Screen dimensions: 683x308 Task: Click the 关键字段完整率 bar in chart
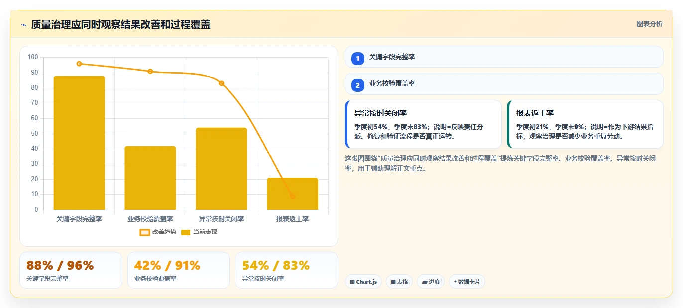79,143
